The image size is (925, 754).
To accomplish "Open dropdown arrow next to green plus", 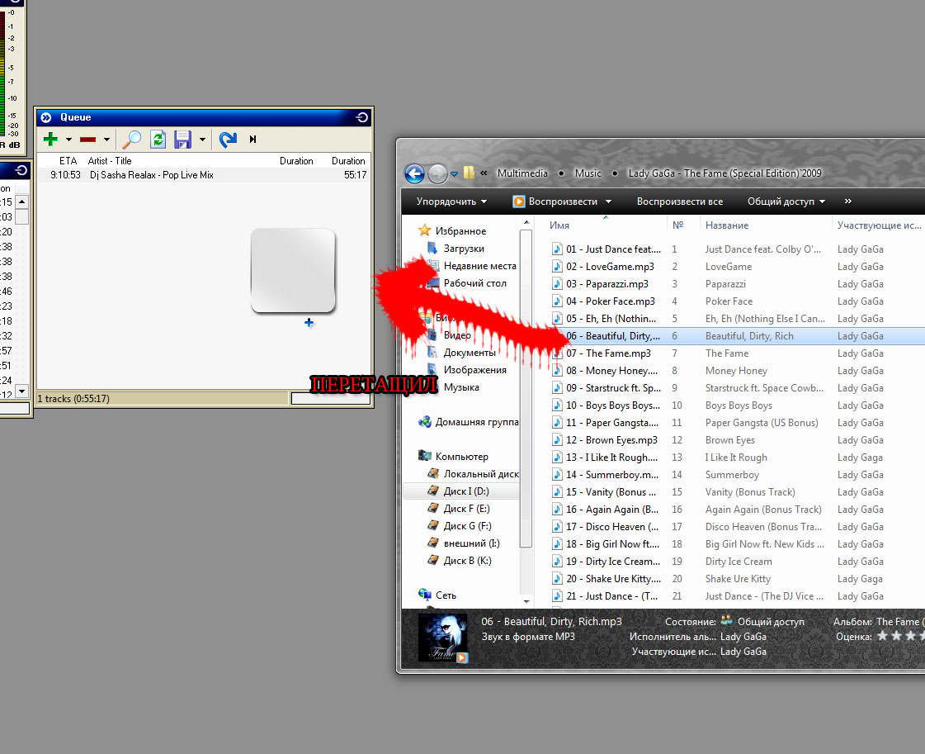I will (x=69, y=140).
